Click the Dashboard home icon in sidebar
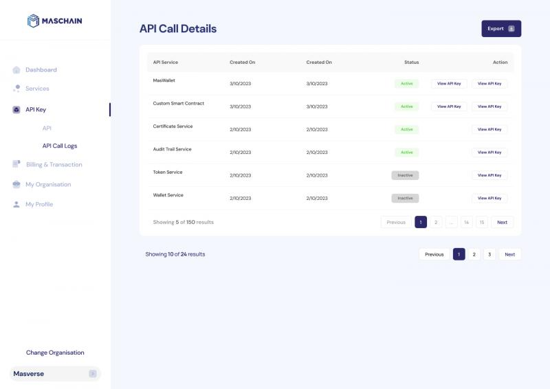This screenshot has width=550, height=389. [16, 70]
